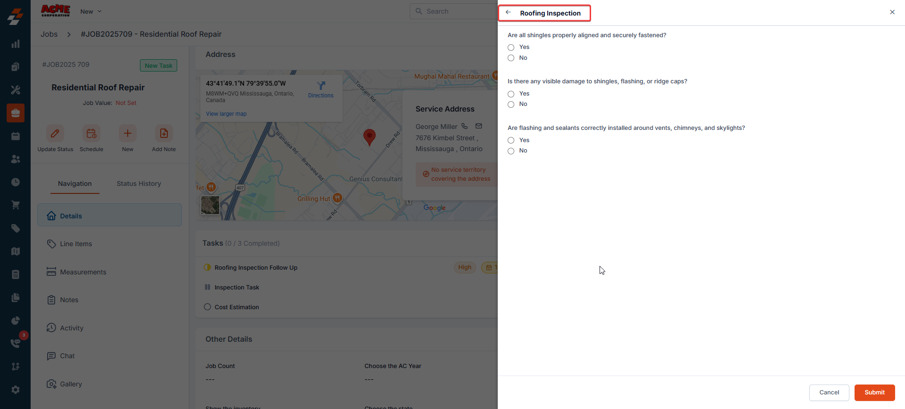Select Yes for flashing and sealants installed
The image size is (905, 409).
point(511,140)
